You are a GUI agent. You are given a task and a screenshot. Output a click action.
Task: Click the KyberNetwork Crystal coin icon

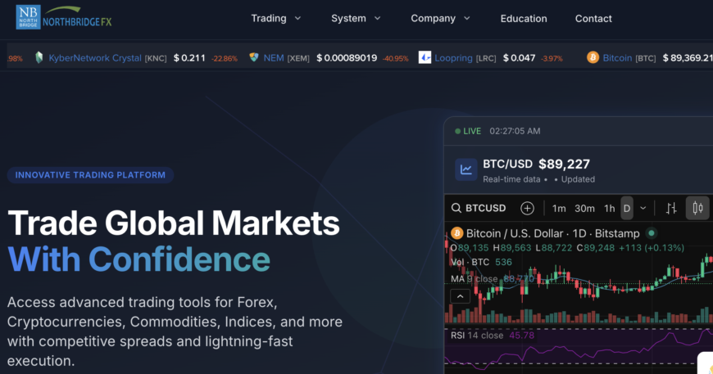coord(39,57)
